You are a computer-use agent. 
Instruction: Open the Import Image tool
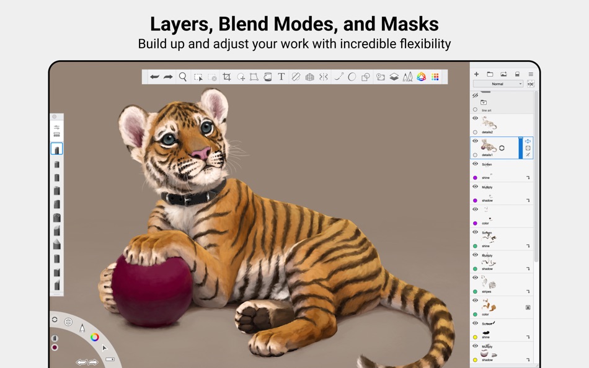click(381, 77)
